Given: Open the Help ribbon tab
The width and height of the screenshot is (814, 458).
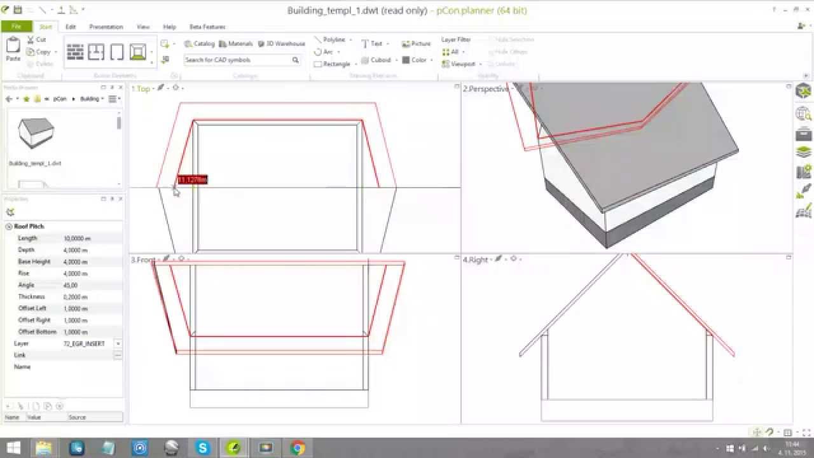Looking at the screenshot, I should click(x=169, y=27).
